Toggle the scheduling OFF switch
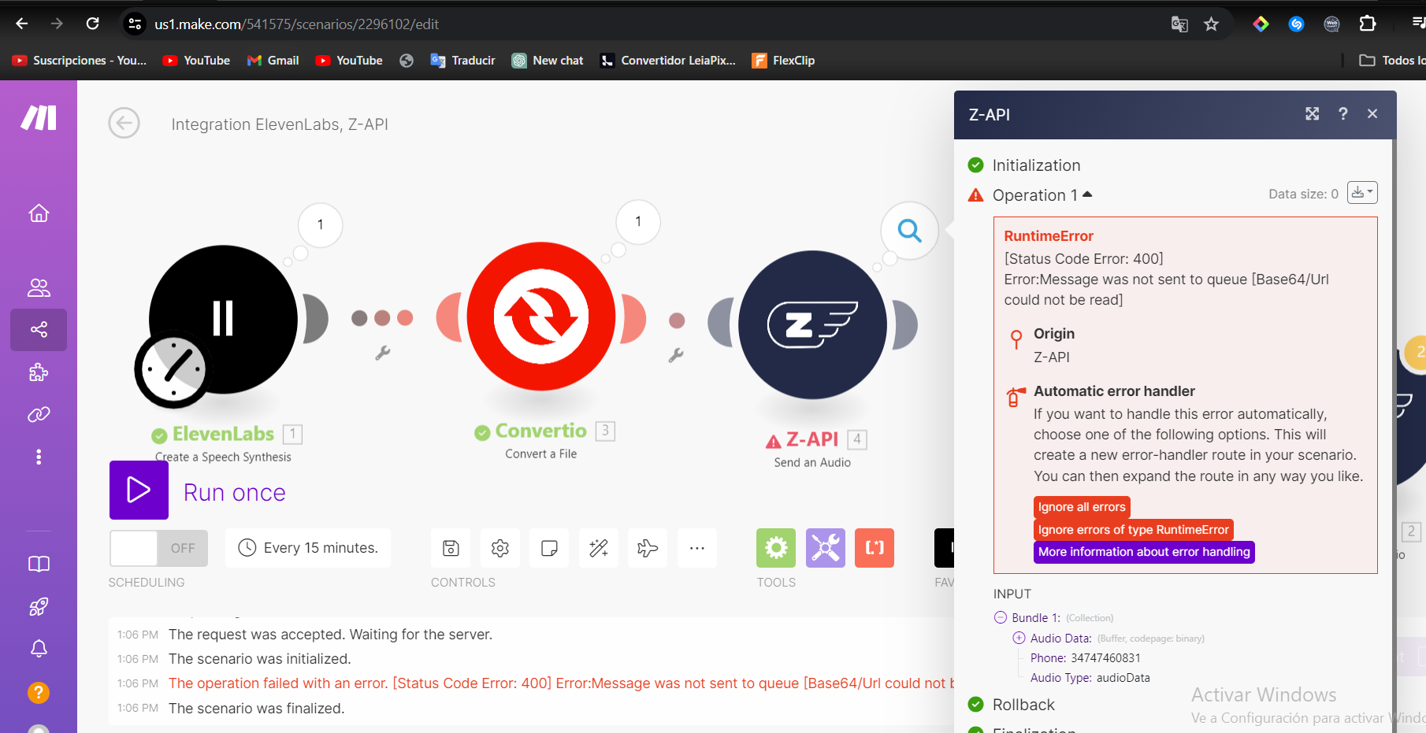Viewport: 1426px width, 733px height. pos(159,548)
